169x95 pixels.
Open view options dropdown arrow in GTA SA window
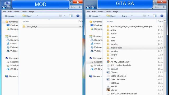coord(148,16)
